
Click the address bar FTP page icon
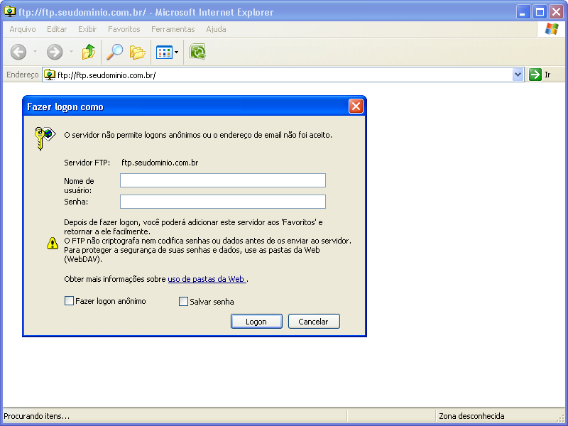[x=49, y=75]
